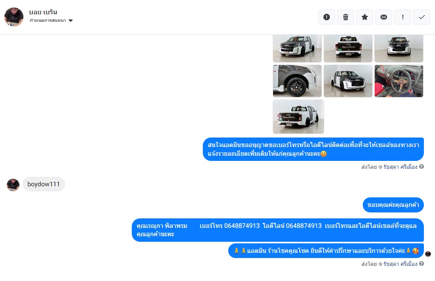This screenshot has height=281, width=435.
Task: Expand the กำหนดการสนทนา dropdown arrow
Action: click(x=71, y=21)
